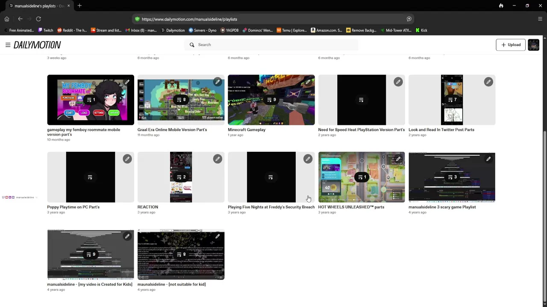Edit the femboy roommate playlist pencil icon
Viewport: 547px width, 307px height.
click(x=127, y=81)
